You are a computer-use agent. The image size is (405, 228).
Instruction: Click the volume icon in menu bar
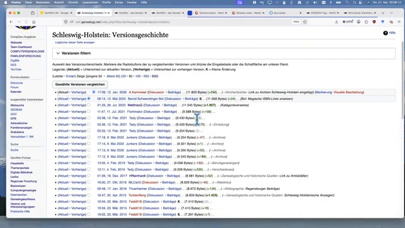pos(315,3)
